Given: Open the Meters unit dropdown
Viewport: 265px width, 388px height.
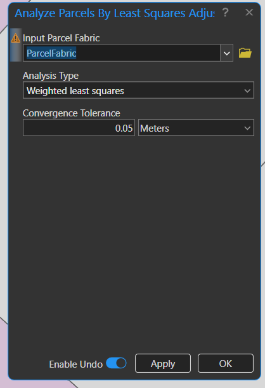Looking at the screenshot, I should (196, 128).
